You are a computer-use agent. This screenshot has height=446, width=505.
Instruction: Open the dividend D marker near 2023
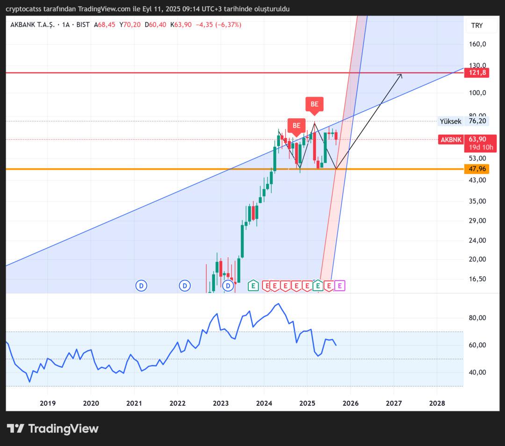coord(228,286)
